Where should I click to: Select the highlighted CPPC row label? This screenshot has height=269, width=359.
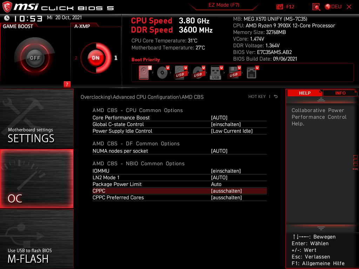[99, 191]
